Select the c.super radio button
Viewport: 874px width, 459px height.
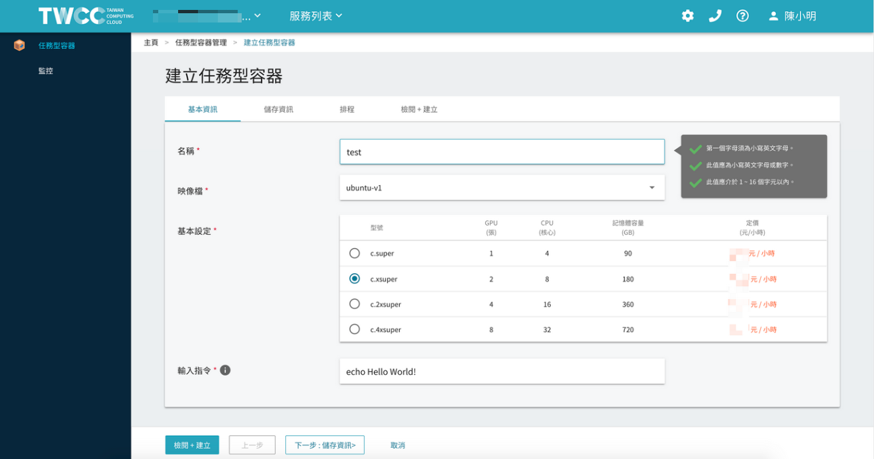pos(355,253)
